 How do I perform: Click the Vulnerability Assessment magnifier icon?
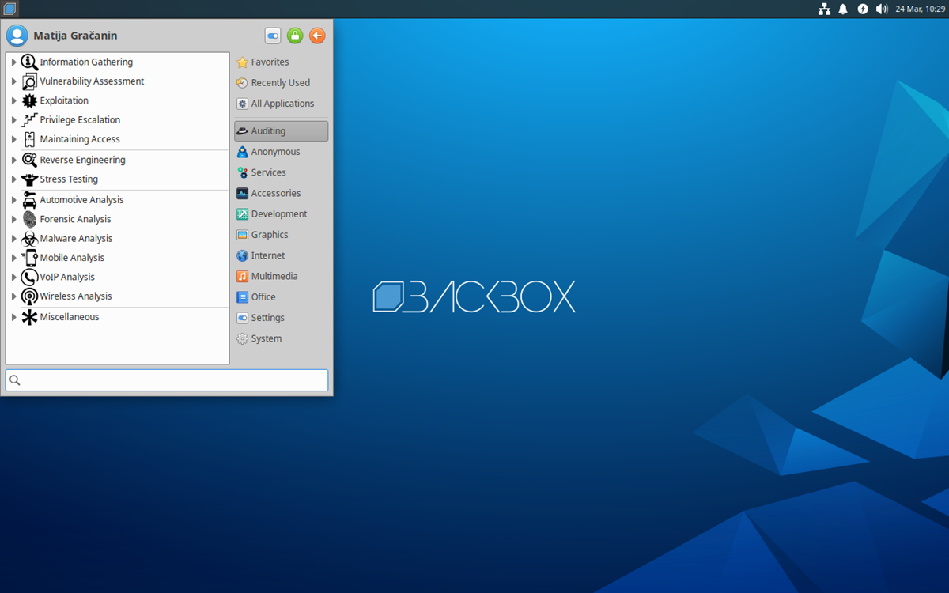(29, 81)
